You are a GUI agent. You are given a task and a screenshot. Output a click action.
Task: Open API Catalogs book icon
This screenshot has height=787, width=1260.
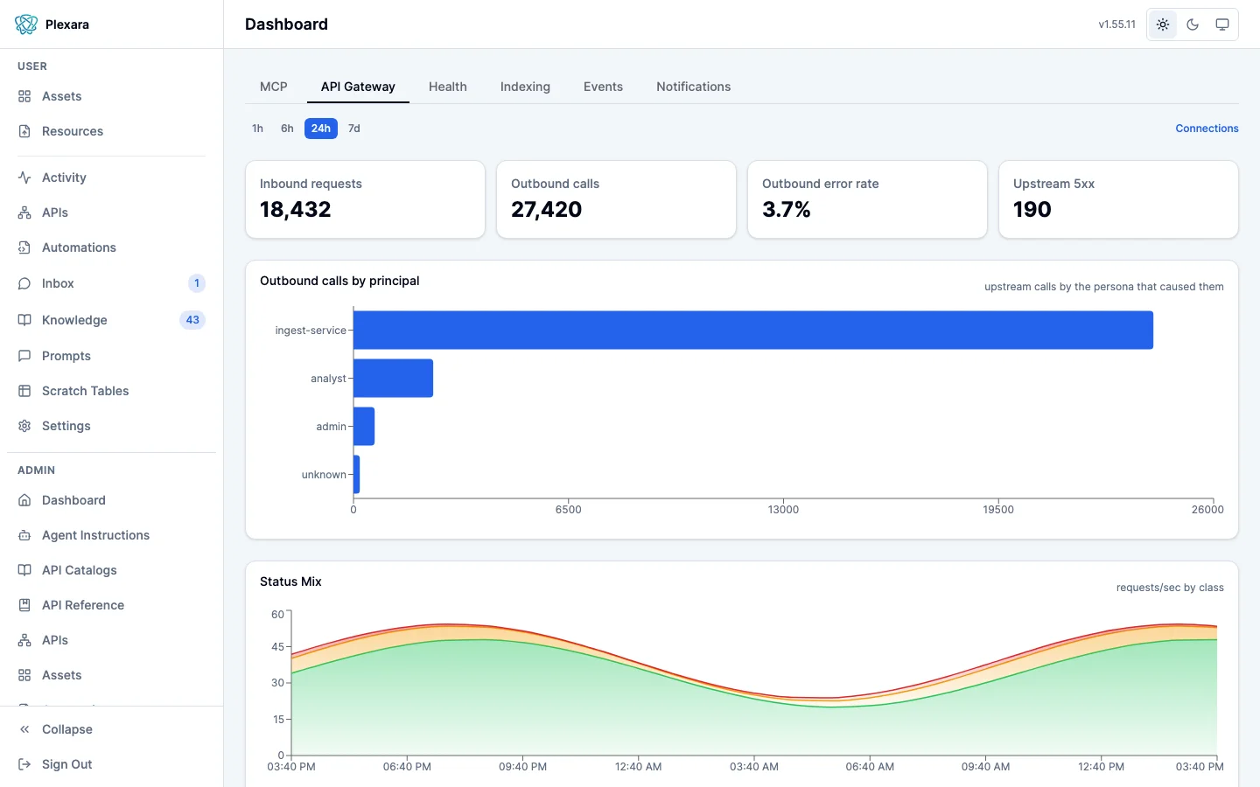point(24,570)
